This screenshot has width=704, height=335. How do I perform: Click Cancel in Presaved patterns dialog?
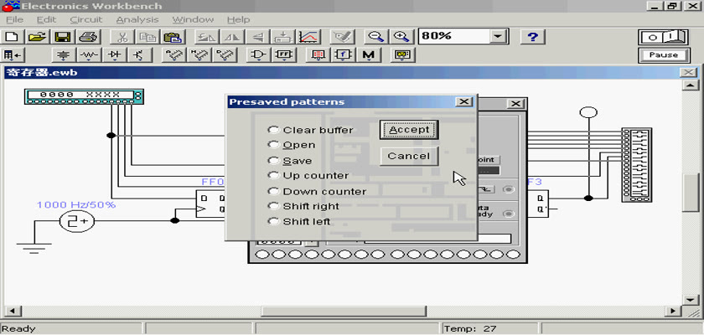coord(408,156)
